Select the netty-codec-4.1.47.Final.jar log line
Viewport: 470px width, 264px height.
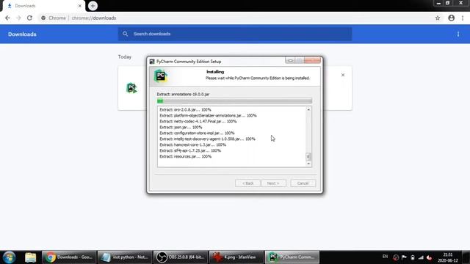pyautogui.click(x=198, y=121)
